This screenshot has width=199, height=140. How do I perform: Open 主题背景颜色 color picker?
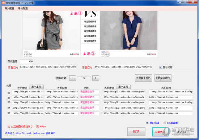[143, 78]
